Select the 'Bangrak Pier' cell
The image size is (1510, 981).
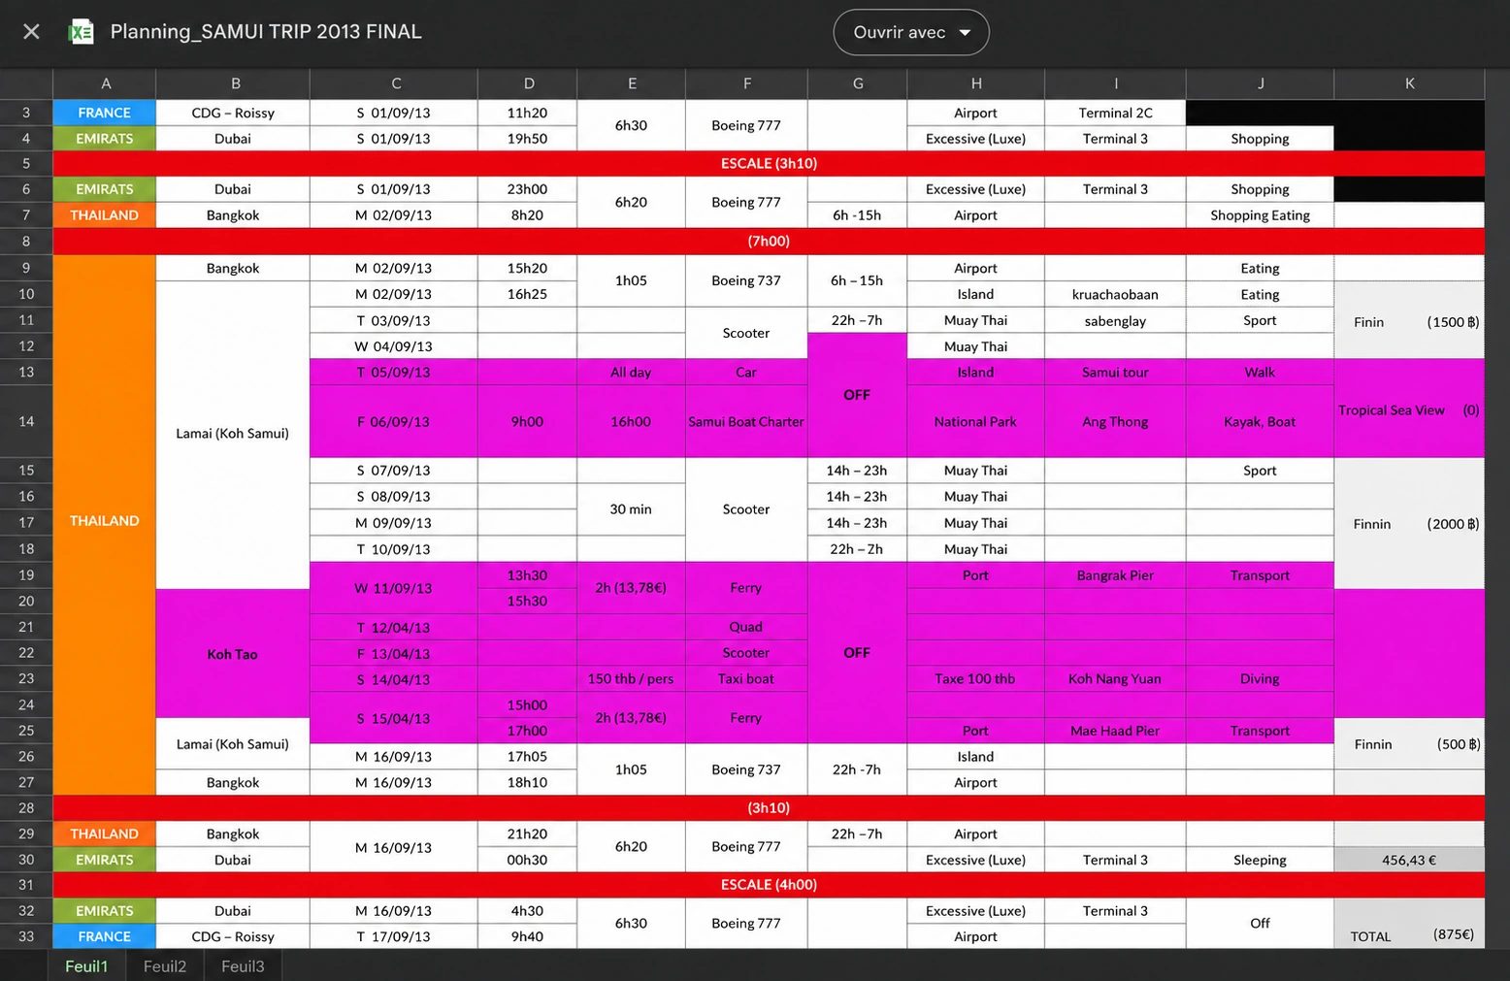pyautogui.click(x=1115, y=574)
